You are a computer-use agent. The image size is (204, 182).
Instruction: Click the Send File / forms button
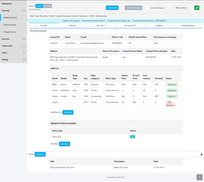point(133,8)
